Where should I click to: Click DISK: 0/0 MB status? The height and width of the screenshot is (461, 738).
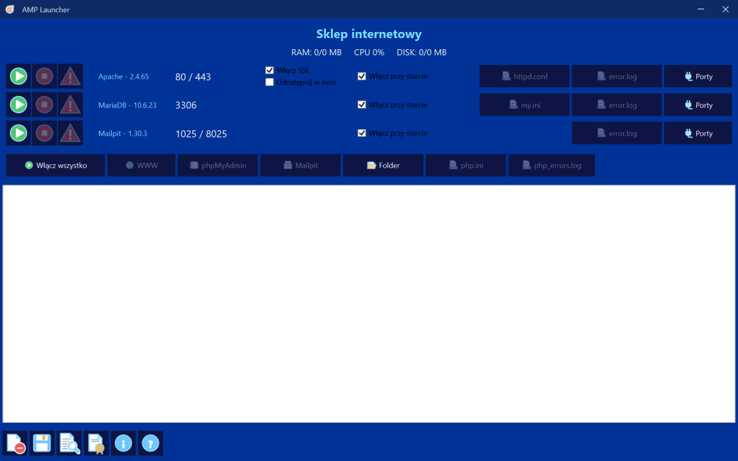(422, 52)
